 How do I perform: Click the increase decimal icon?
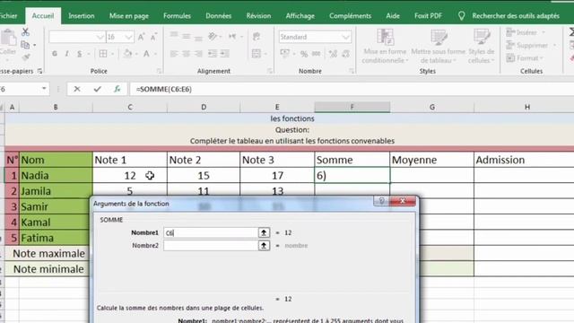333,54
